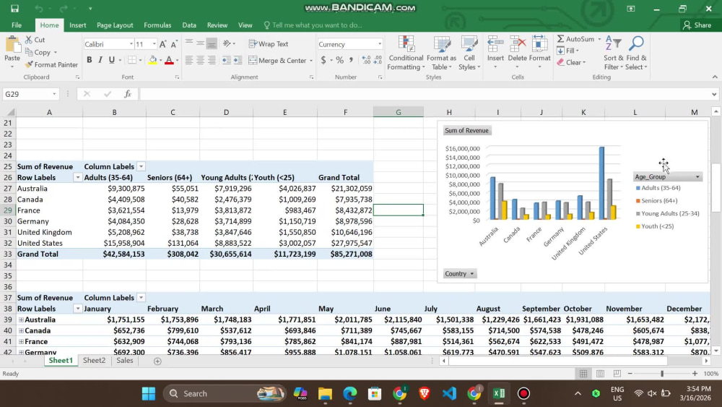
Task: Toggle Italic formatting
Action: pyautogui.click(x=100, y=60)
